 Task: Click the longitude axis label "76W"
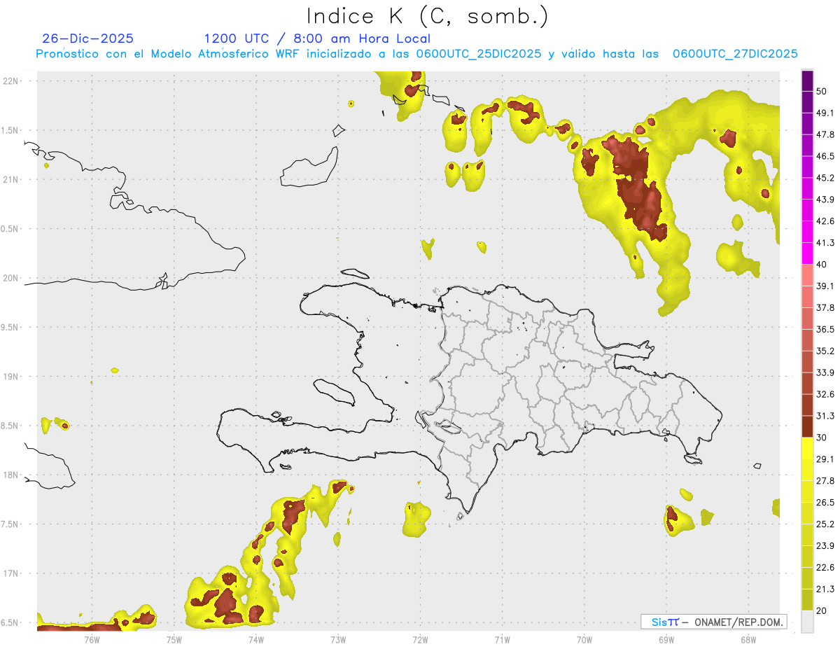click(x=92, y=639)
